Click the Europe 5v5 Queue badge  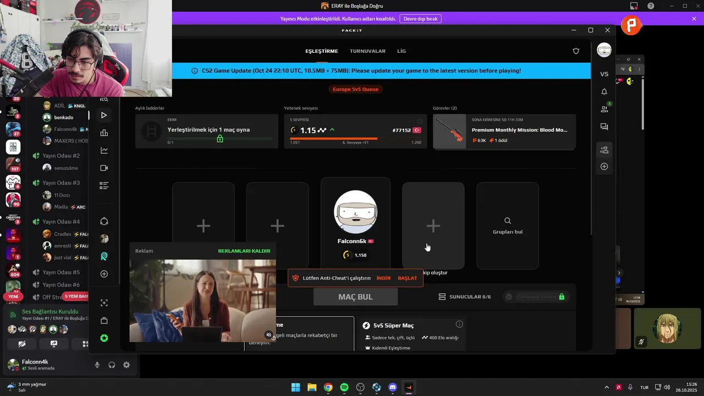pyautogui.click(x=356, y=89)
